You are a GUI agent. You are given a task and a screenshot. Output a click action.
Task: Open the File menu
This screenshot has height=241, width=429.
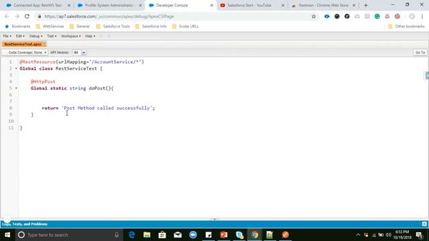pos(7,36)
